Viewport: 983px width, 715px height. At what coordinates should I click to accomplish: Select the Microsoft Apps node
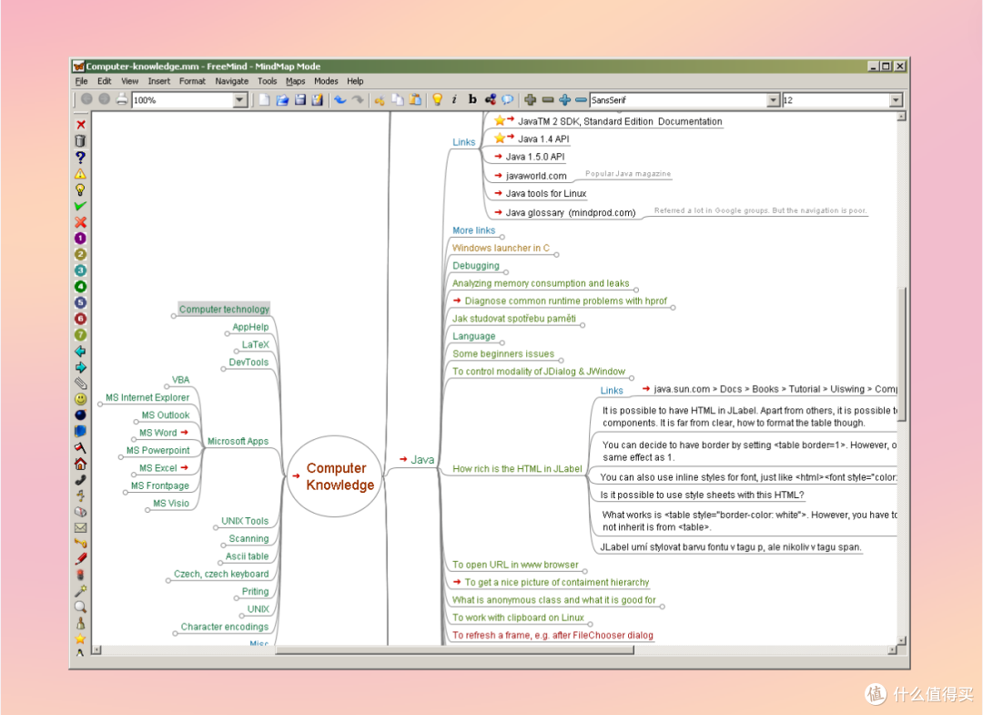[x=238, y=441]
